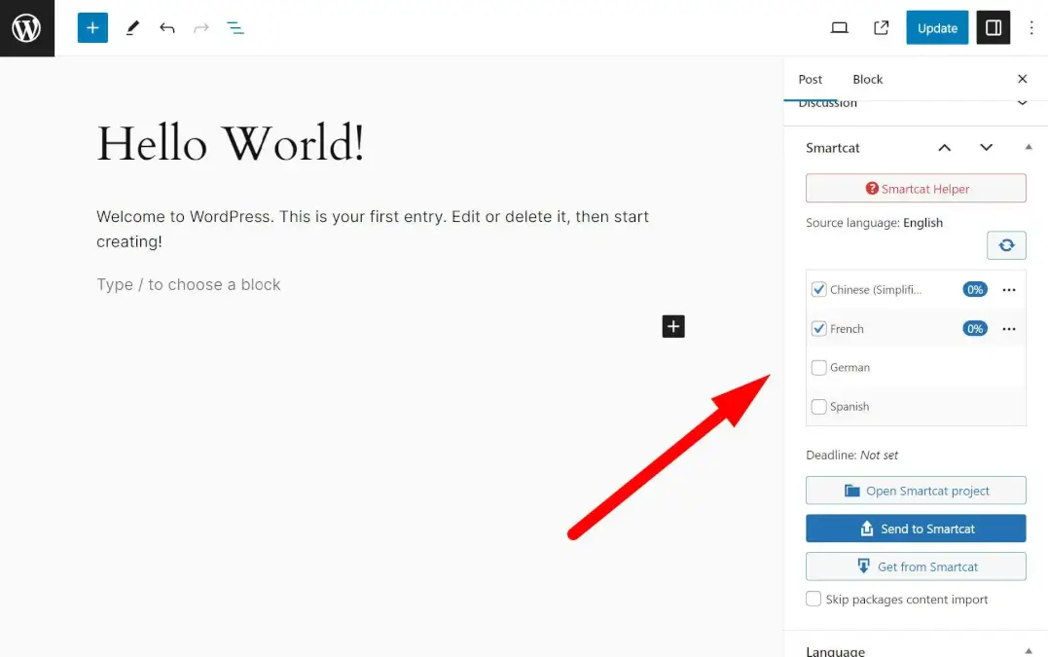
Task: Collapse the Language panel triangle
Action: (x=1028, y=650)
